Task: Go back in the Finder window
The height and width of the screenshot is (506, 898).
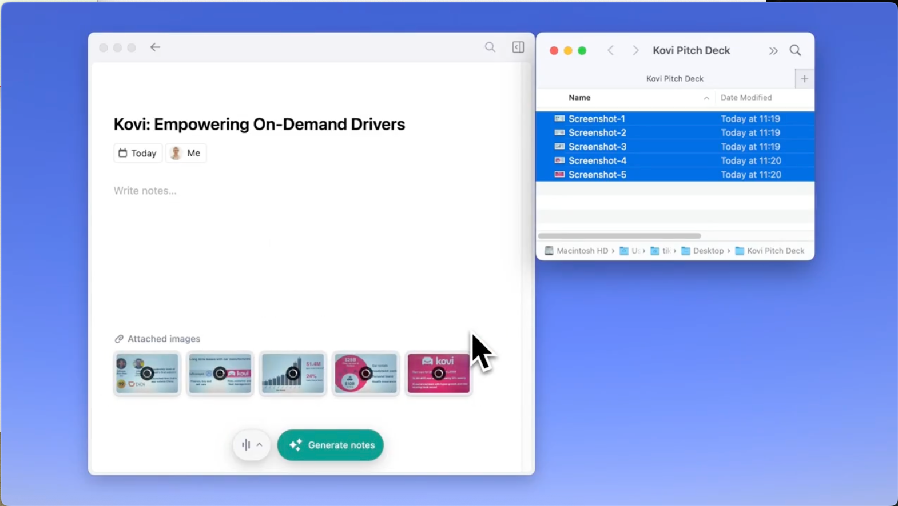Action: (611, 50)
